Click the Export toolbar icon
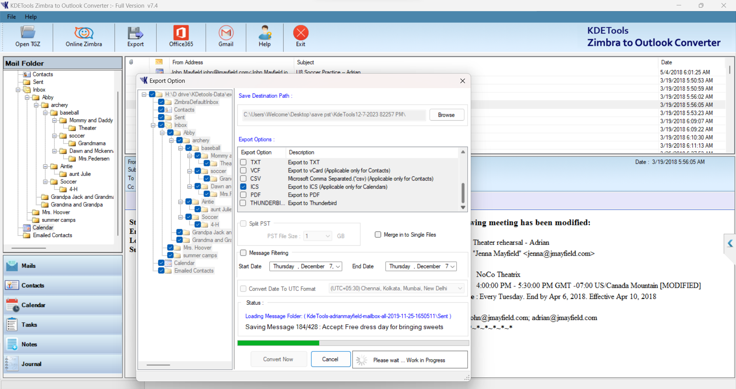Viewport: 736px width, 389px height. (135, 37)
